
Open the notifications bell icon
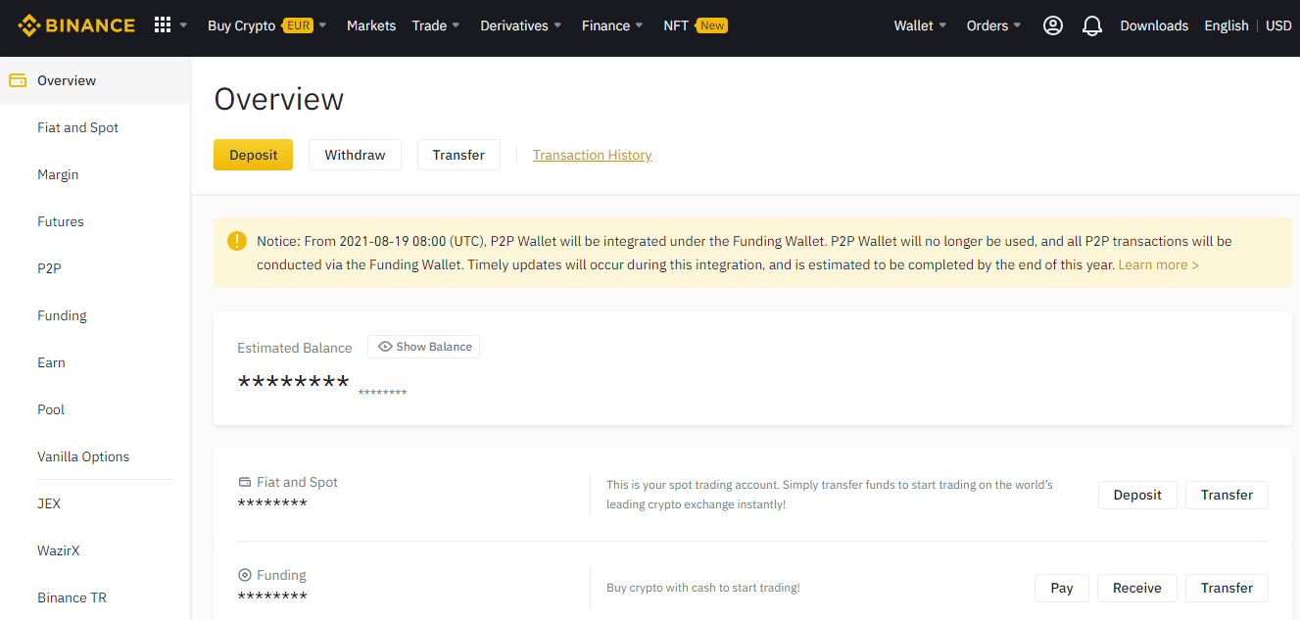pyautogui.click(x=1092, y=25)
